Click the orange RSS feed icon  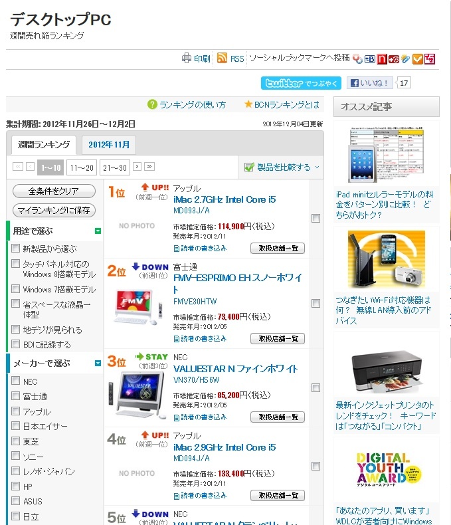coord(222,58)
